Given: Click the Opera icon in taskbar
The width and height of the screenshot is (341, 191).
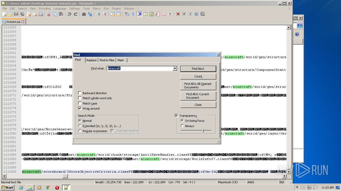Looking at the screenshot, I should pyautogui.click(x=57, y=188).
